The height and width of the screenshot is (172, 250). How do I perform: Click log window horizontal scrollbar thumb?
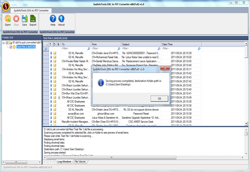[x=111, y=157]
